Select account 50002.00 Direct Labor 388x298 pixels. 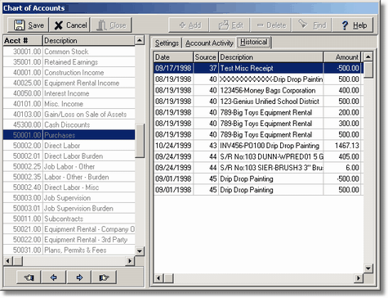(x=69, y=146)
